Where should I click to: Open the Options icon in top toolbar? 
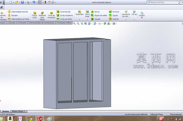point(53,2)
